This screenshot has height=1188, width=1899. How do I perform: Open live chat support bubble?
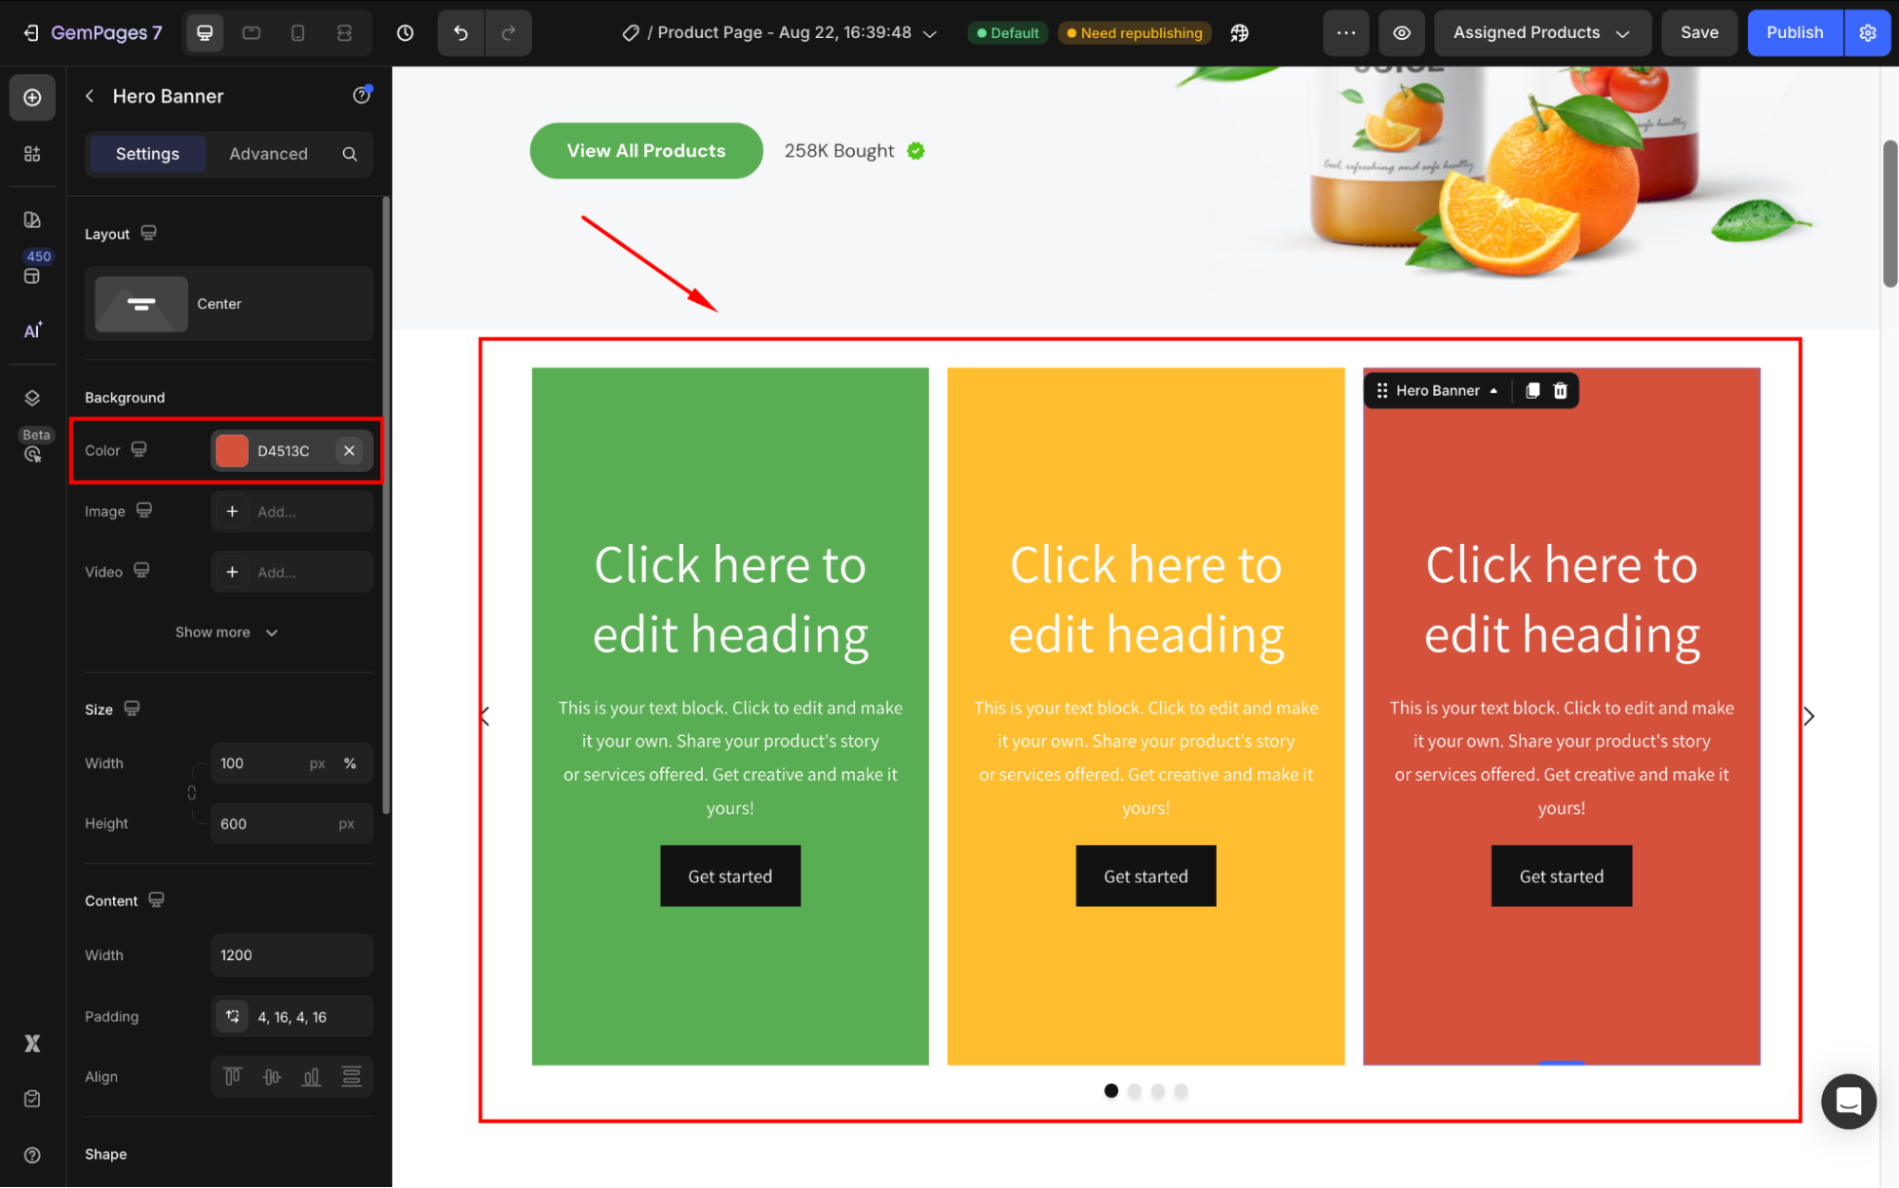click(1848, 1101)
